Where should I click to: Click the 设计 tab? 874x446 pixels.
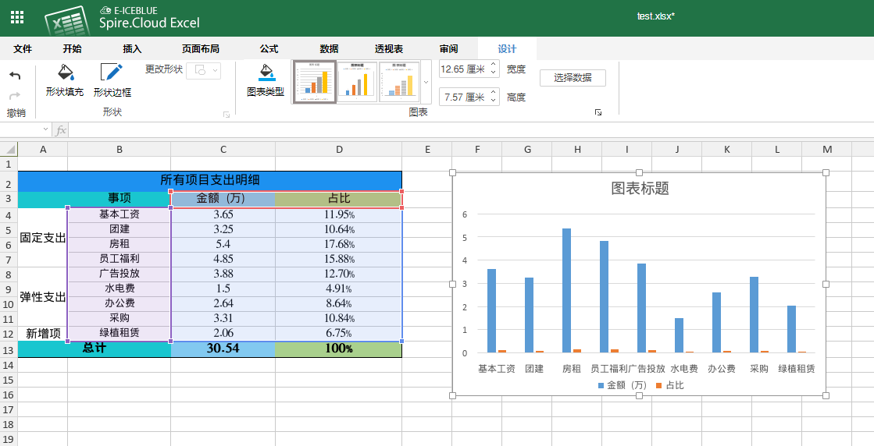507,49
